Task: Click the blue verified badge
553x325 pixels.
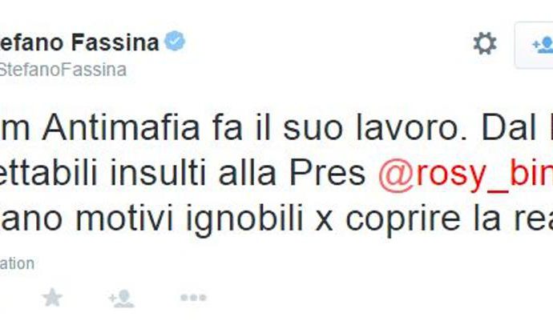Action: 176,41
